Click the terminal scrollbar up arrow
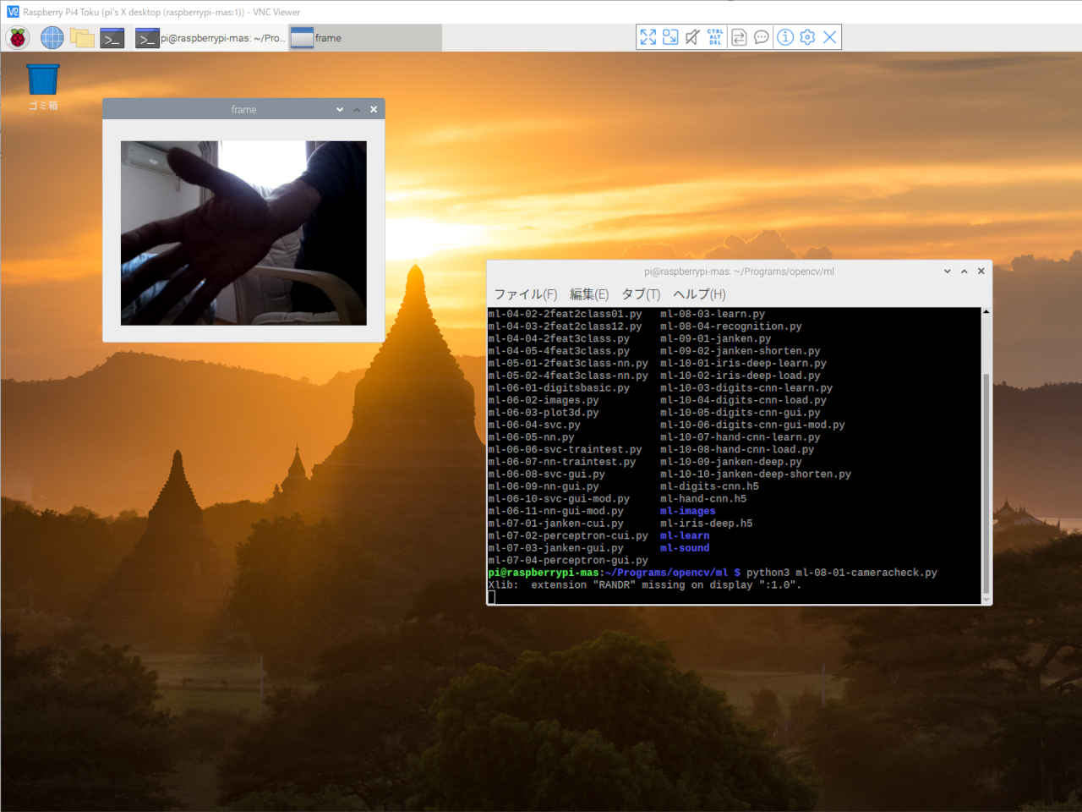The height and width of the screenshot is (812, 1082). point(986,313)
